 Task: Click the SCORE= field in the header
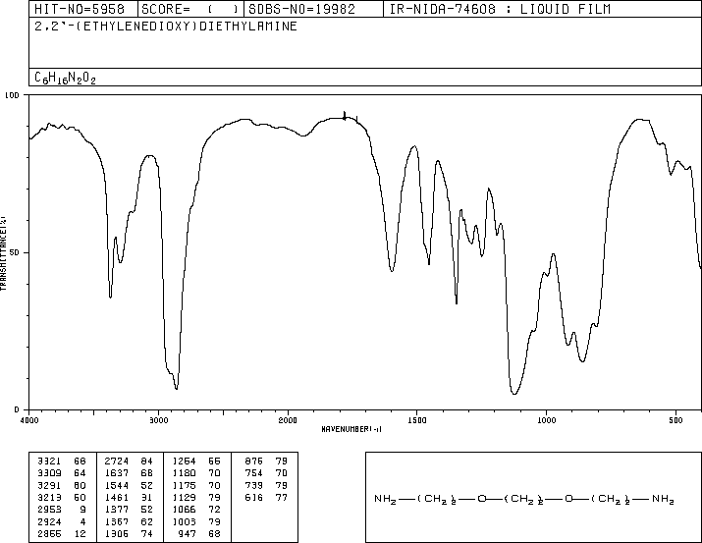tap(189, 9)
